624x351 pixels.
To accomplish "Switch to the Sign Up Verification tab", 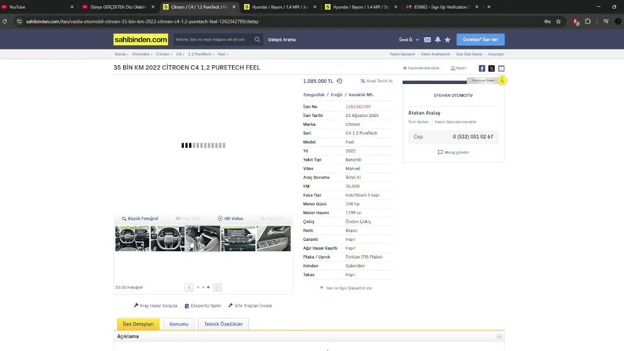I will point(443,7).
